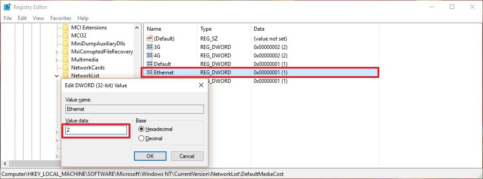Click the MsiCorruptedFileRecovery folder icon
The image size is (483, 179).
tap(65, 52)
